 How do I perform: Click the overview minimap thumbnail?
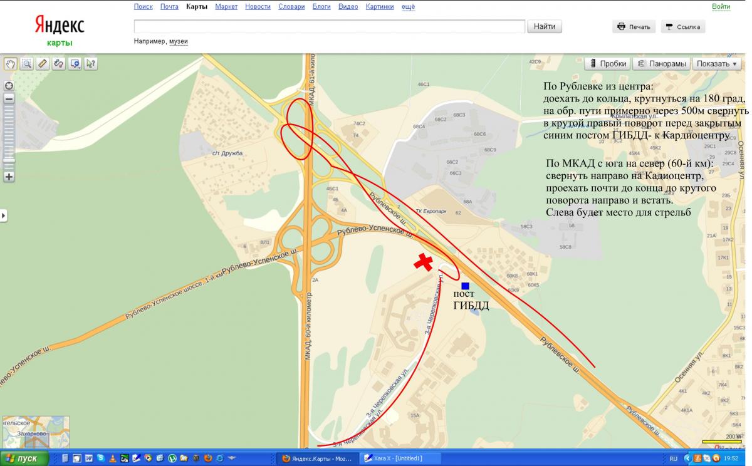pos(36,432)
